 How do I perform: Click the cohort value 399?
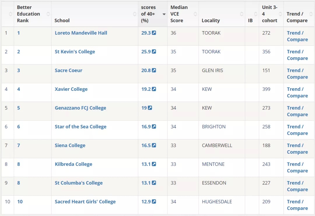pyautogui.click(x=266, y=89)
